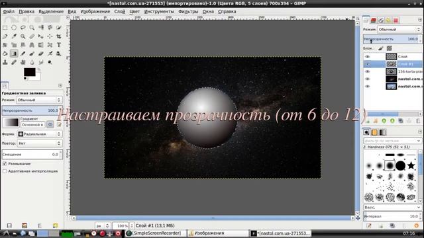Adjust the 'Смещение' offset slider

32,154
